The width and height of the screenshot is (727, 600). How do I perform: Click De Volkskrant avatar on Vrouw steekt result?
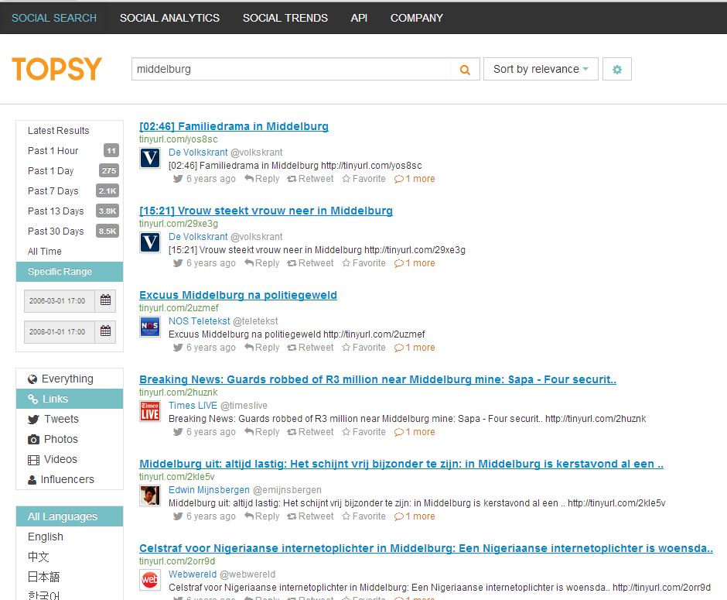coord(150,242)
